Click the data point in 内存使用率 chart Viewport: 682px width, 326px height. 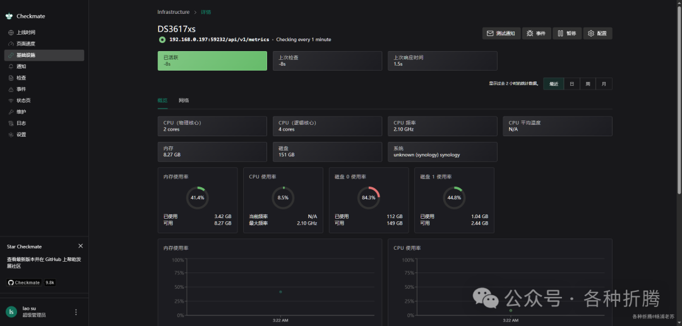[280, 292]
